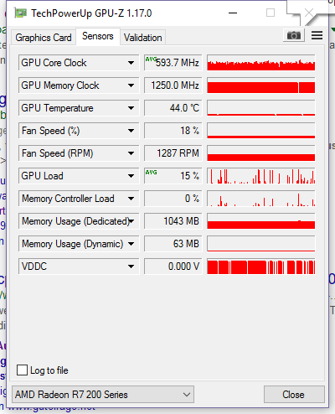Click the GPU Memory Clock history graph
The height and width of the screenshot is (414, 335).
pos(261,85)
